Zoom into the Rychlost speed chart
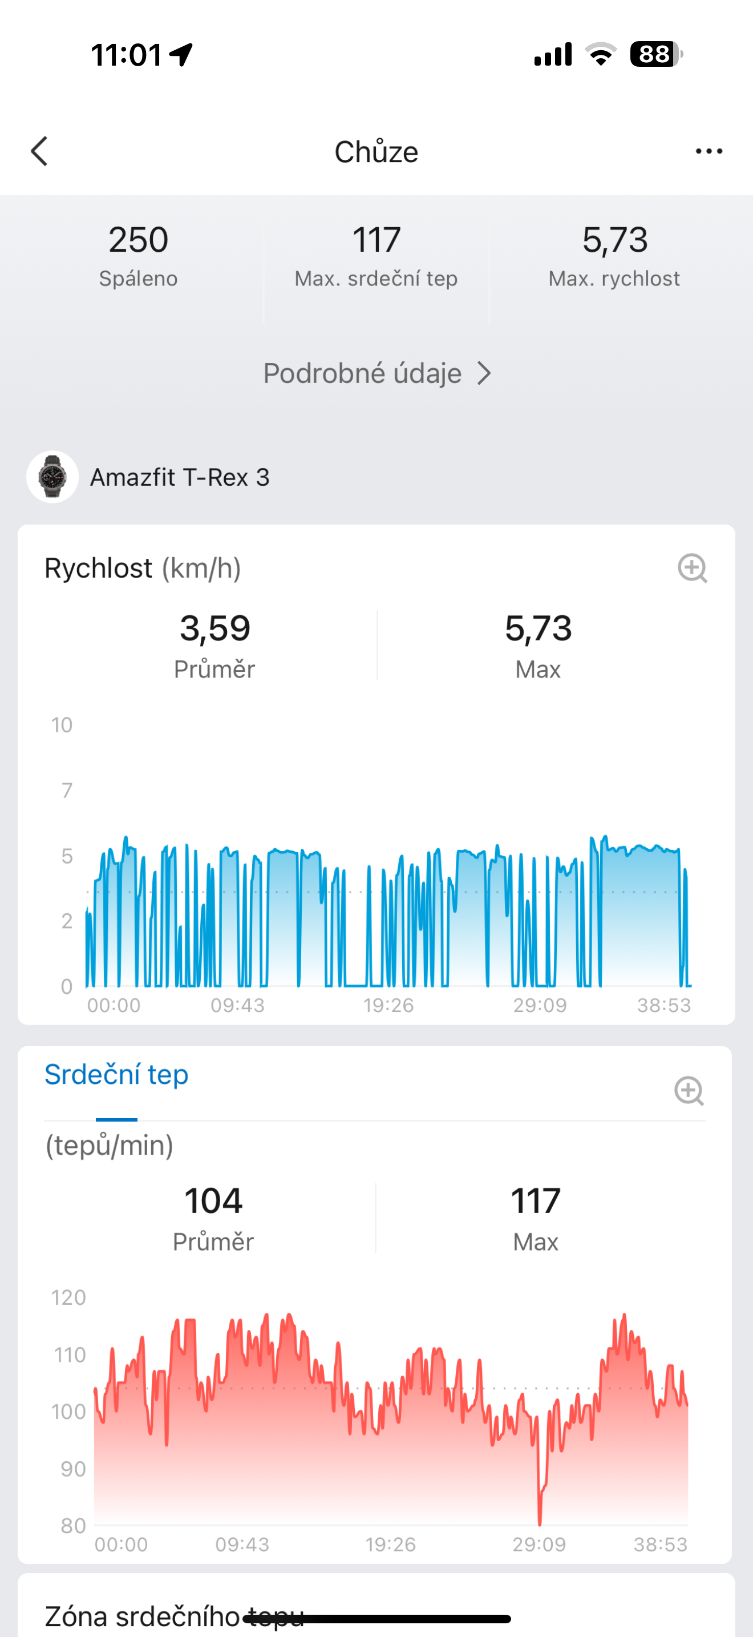 point(692,568)
